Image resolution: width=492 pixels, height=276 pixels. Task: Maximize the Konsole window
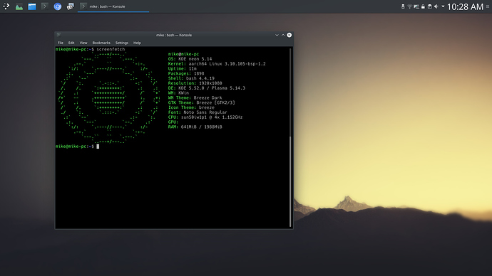283,35
